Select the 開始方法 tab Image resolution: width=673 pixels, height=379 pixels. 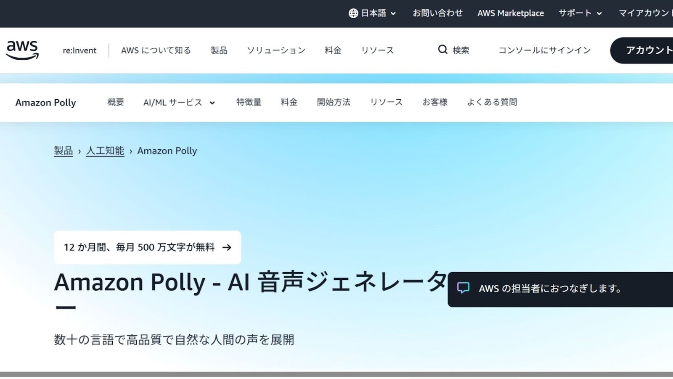coord(334,102)
